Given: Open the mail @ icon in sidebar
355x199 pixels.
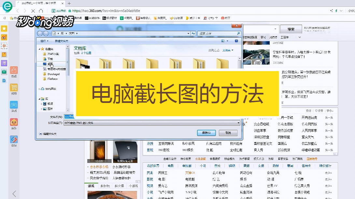Looking at the screenshot, I should point(4,46).
